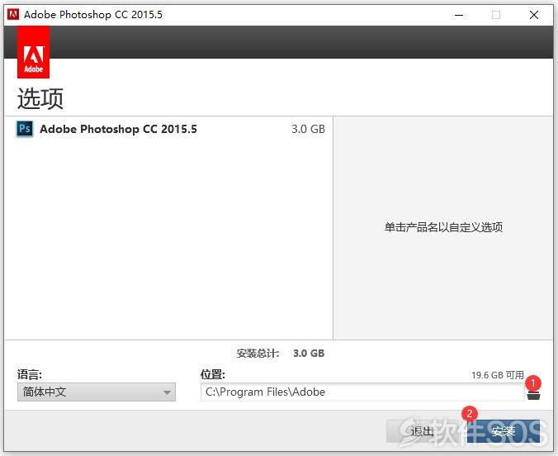This screenshot has width=558, height=456.
Task: Click the 19.6 GB 可用 free space text
Action: [498, 375]
